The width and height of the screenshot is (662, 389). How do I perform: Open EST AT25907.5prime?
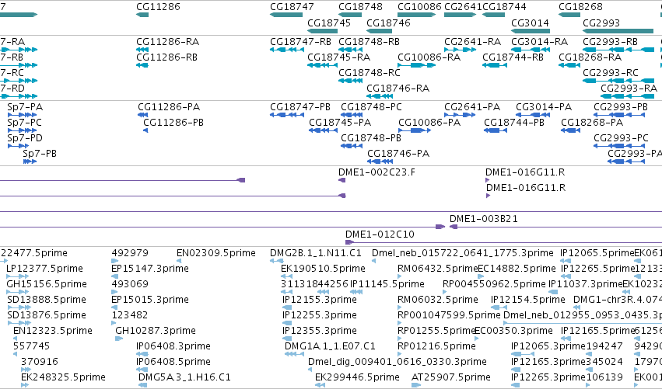pyautogui.click(x=451, y=377)
